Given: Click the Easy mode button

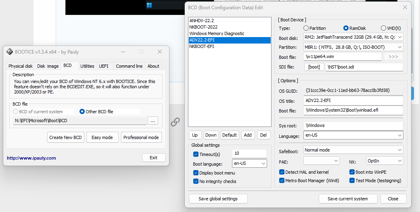Looking at the screenshot, I should coord(102,137).
